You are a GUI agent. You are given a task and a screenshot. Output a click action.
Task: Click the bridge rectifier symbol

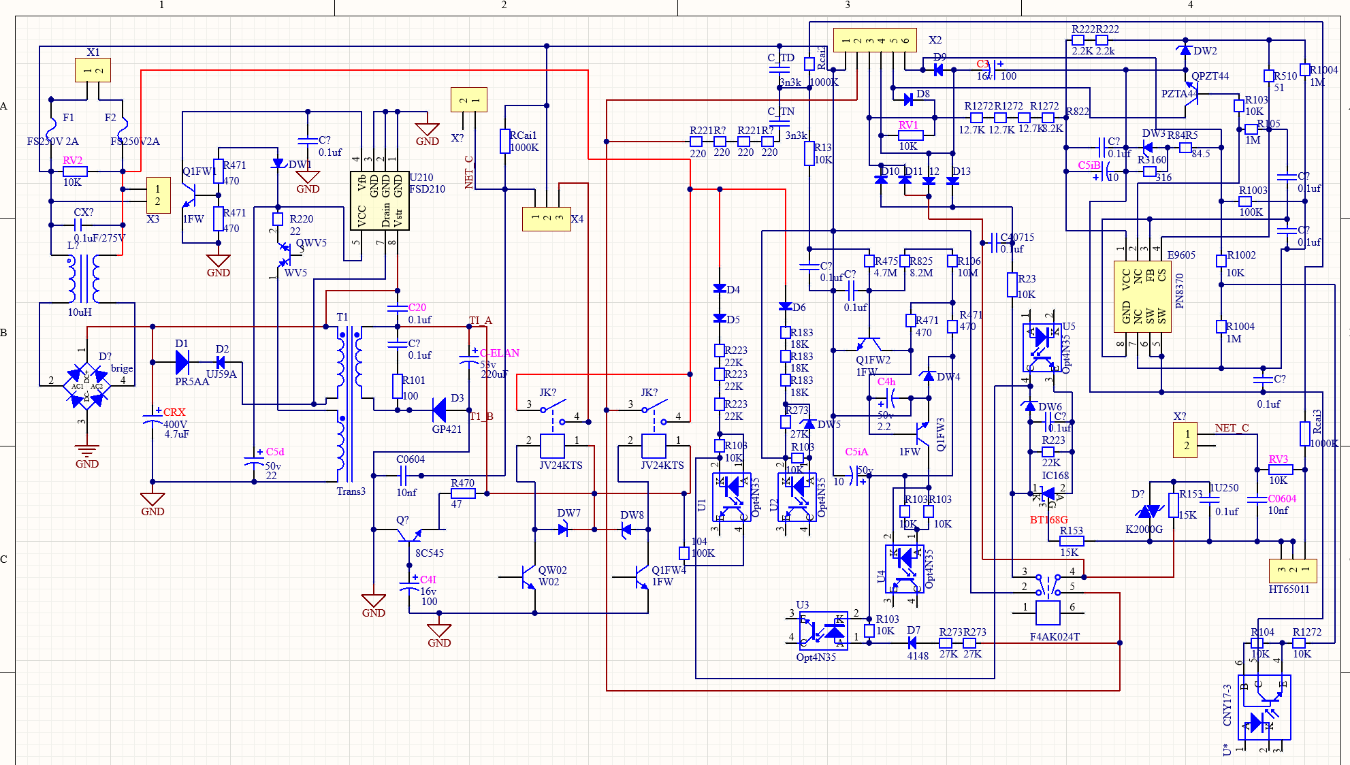pos(86,386)
